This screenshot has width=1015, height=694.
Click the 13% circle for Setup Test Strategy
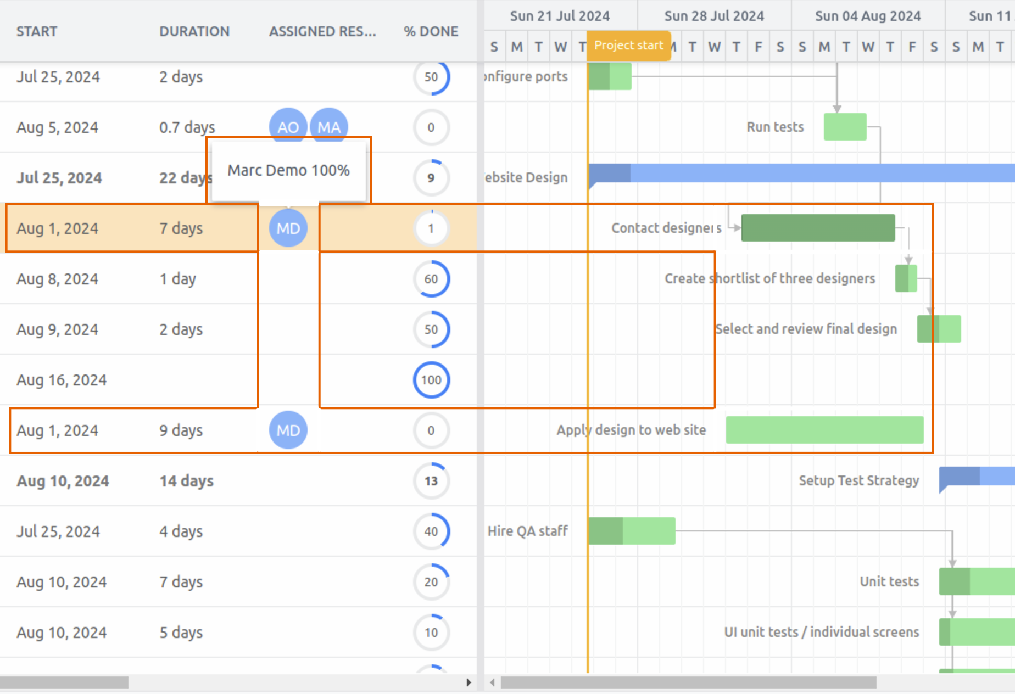431,481
